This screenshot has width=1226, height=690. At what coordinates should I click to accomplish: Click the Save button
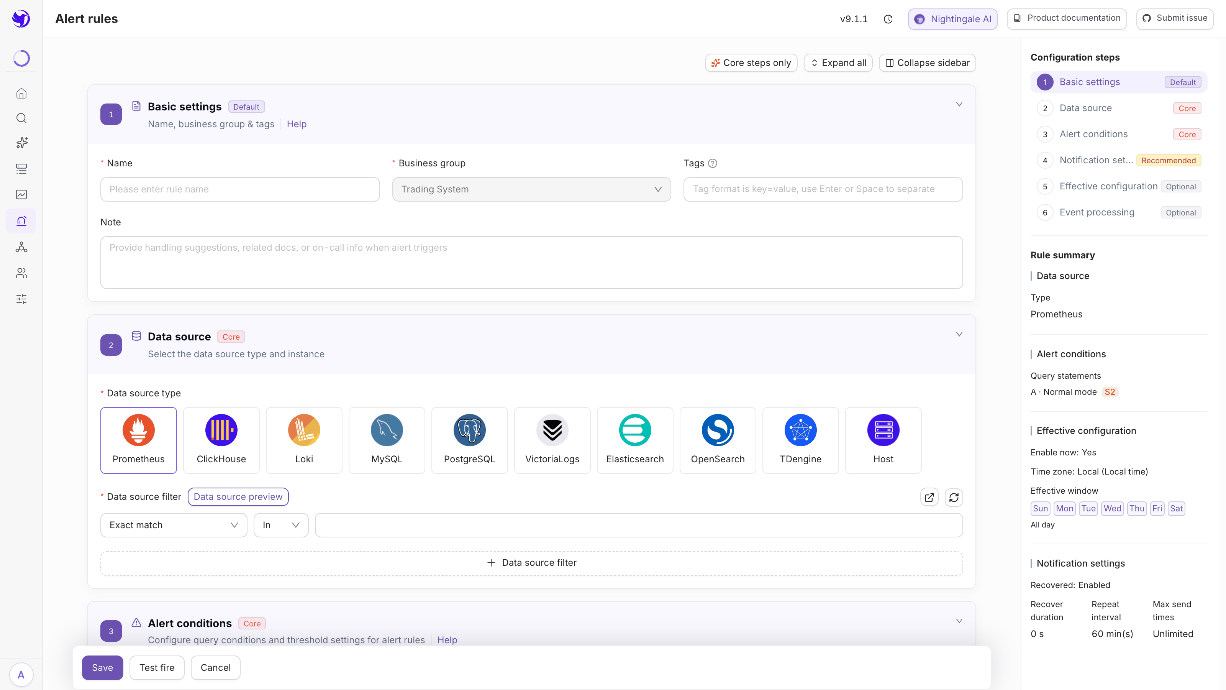[102, 668]
